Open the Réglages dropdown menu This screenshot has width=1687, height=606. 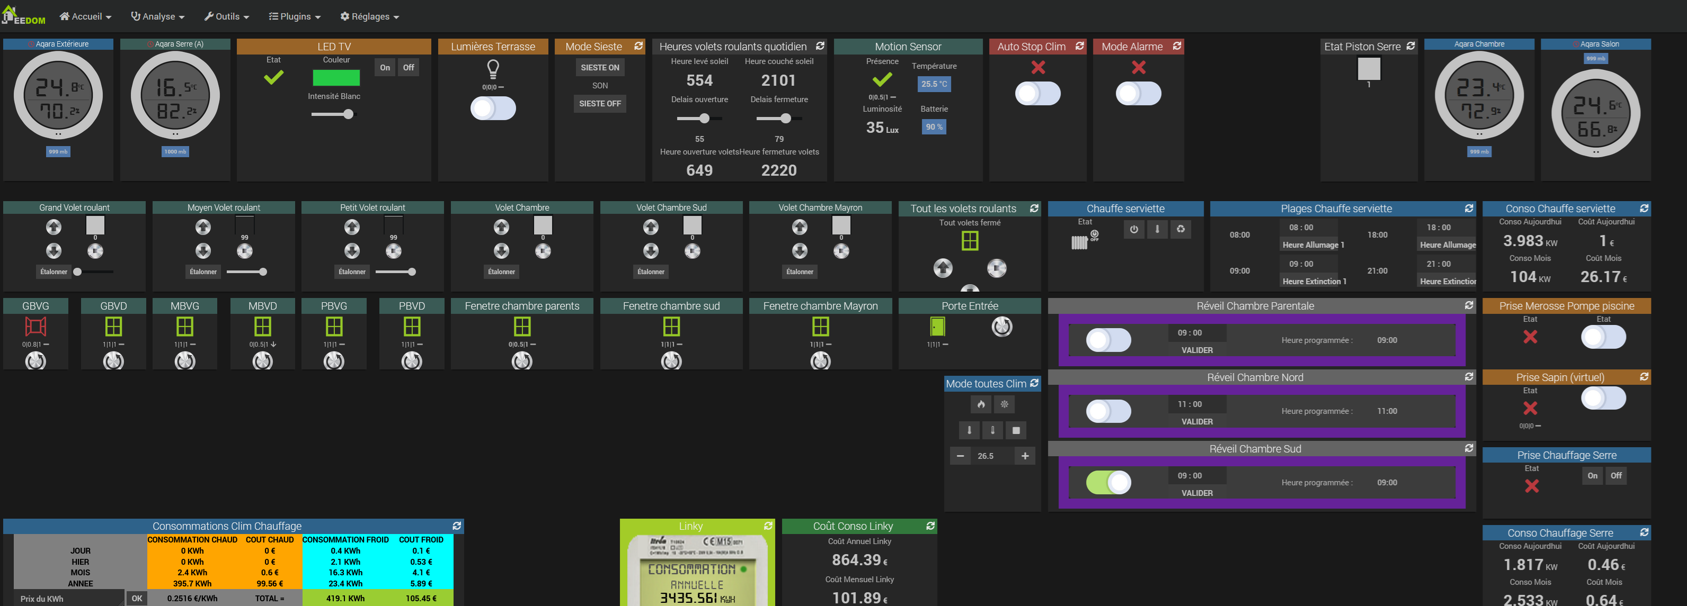click(369, 16)
